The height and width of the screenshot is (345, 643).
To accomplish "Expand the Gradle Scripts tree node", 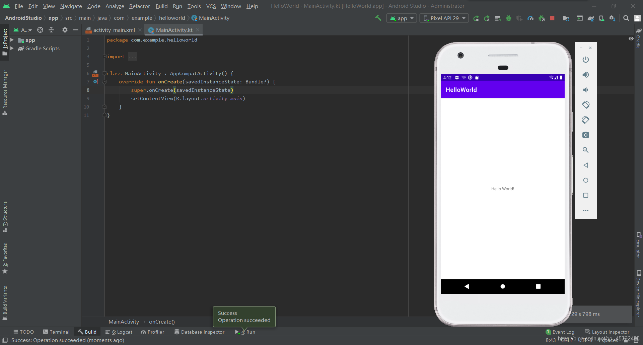I will point(12,49).
